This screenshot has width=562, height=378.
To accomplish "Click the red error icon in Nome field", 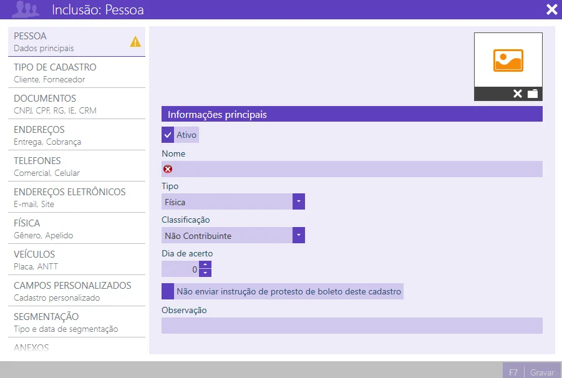I will [168, 169].
